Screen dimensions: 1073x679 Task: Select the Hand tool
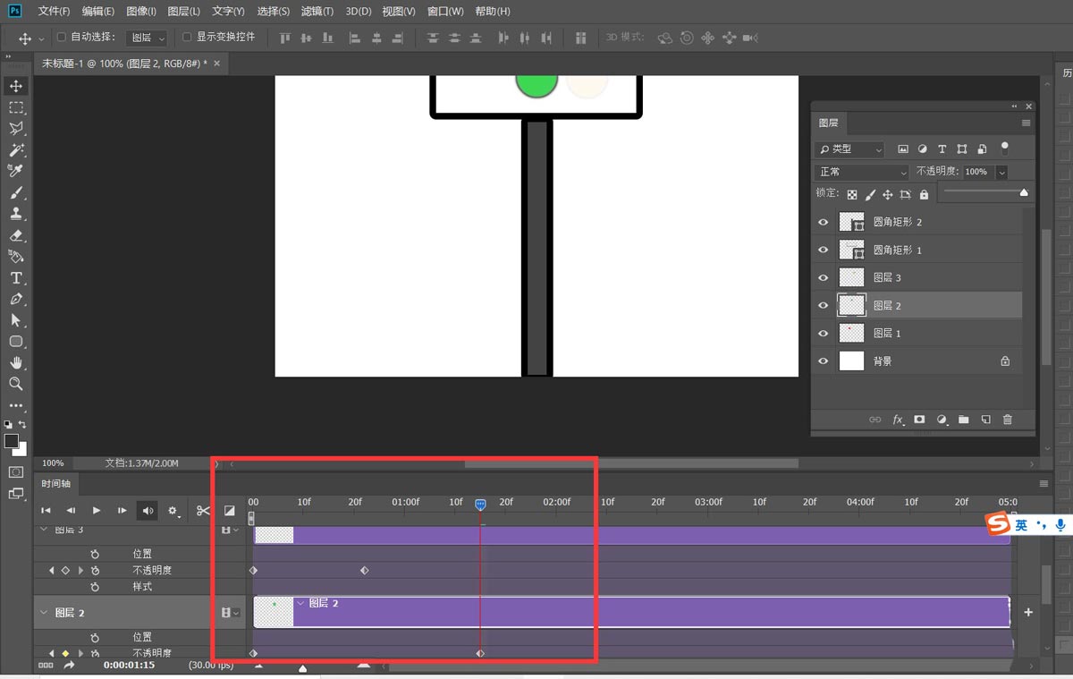tap(16, 362)
